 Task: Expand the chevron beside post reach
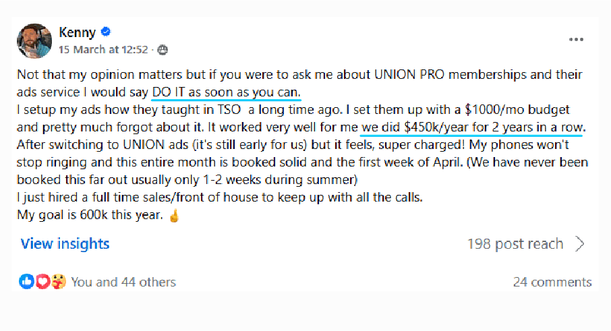coord(580,244)
